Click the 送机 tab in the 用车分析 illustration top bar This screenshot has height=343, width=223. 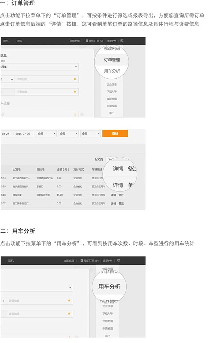[x=11, y=261]
